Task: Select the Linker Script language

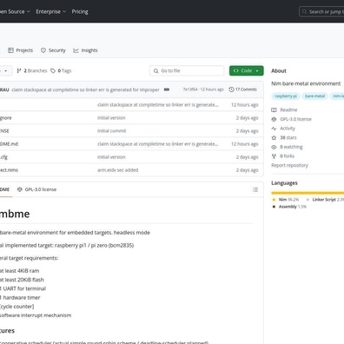Action: (x=324, y=200)
